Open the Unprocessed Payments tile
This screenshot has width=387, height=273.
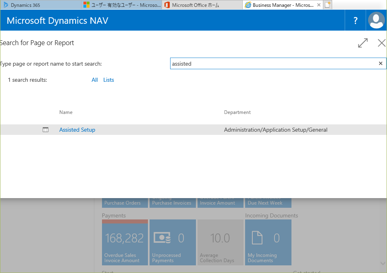pyautogui.click(x=173, y=242)
